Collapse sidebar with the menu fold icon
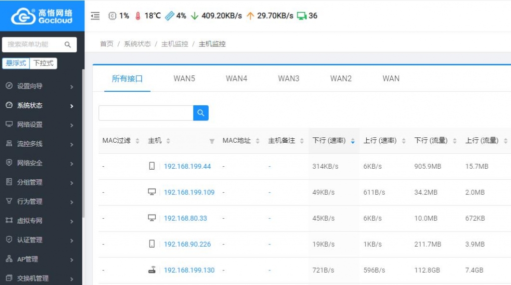The height and width of the screenshot is (285, 511). 95,16
